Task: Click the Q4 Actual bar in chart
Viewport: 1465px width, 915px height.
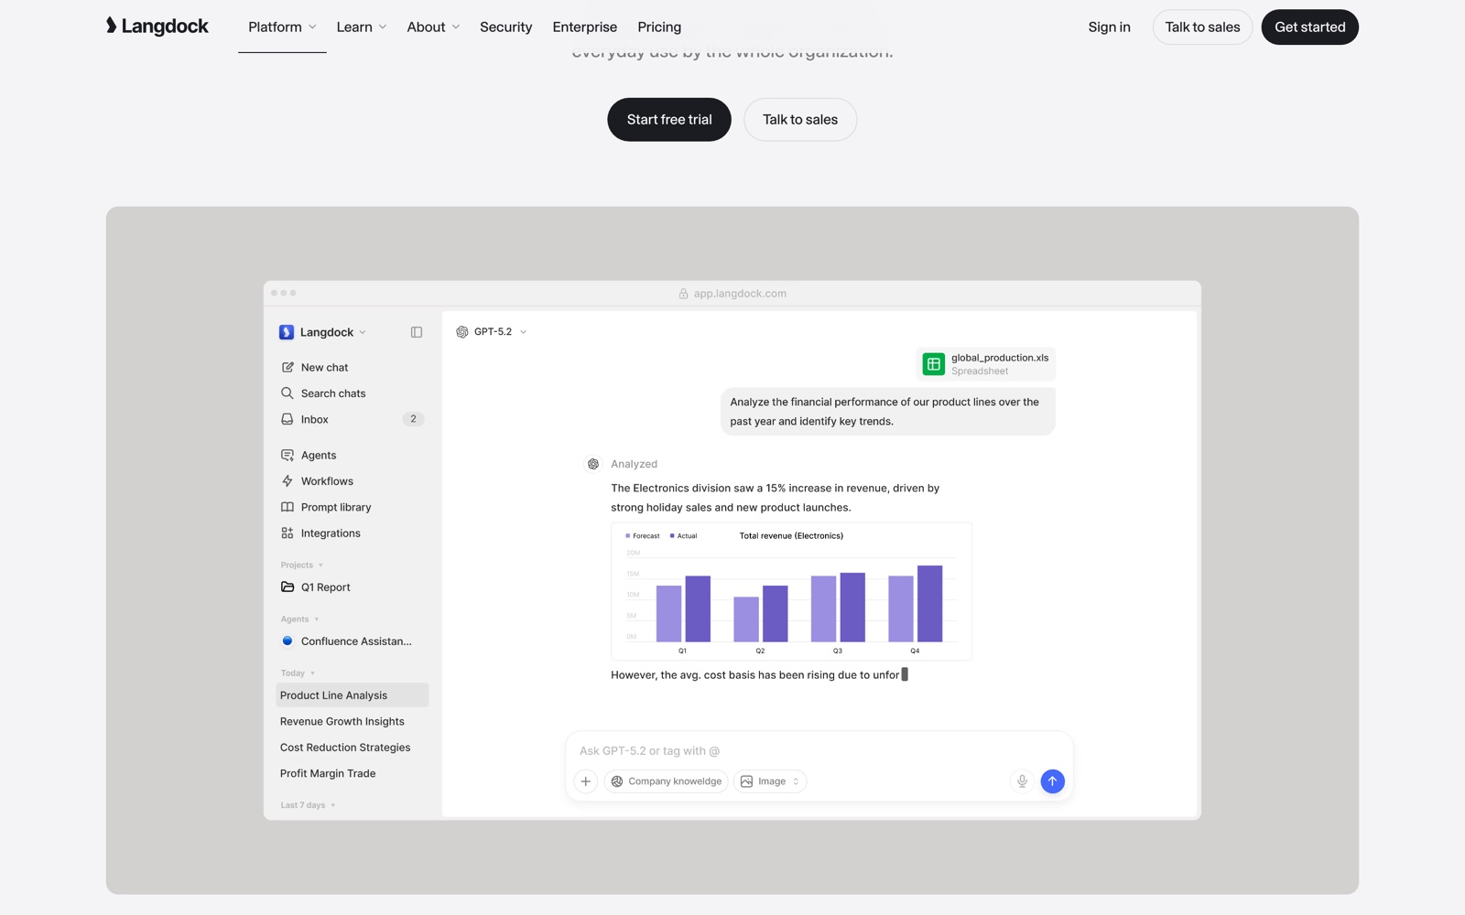Action: click(929, 604)
